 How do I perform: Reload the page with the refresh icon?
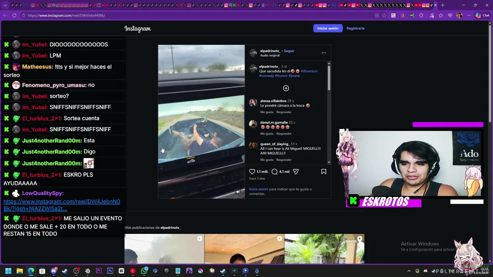click(14, 15)
